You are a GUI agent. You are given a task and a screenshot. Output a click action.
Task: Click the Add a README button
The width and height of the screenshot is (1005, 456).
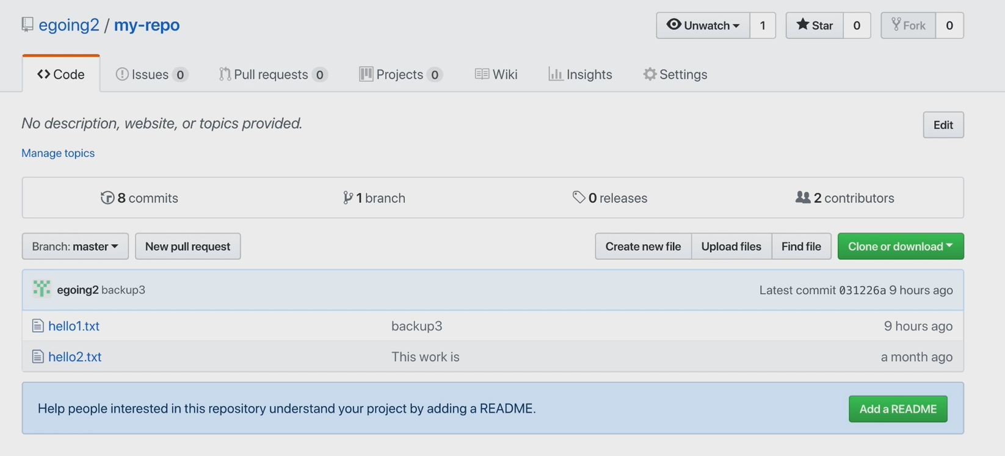898,409
